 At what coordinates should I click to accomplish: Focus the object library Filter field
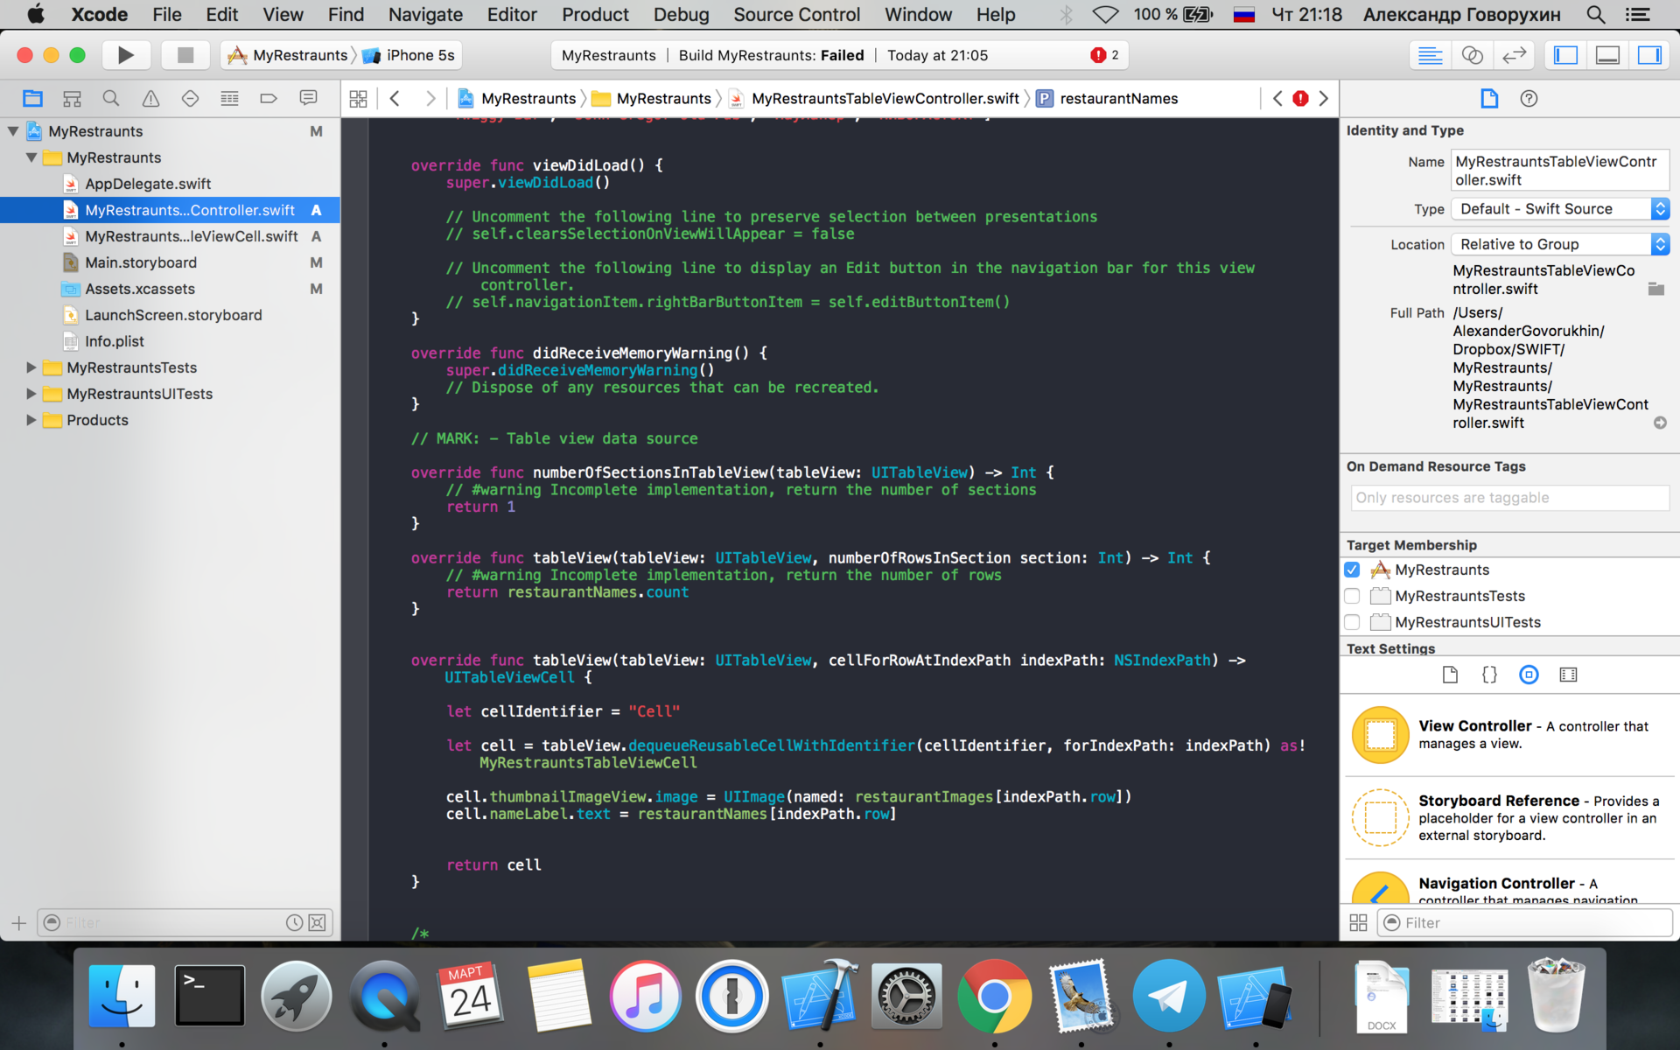1525,922
